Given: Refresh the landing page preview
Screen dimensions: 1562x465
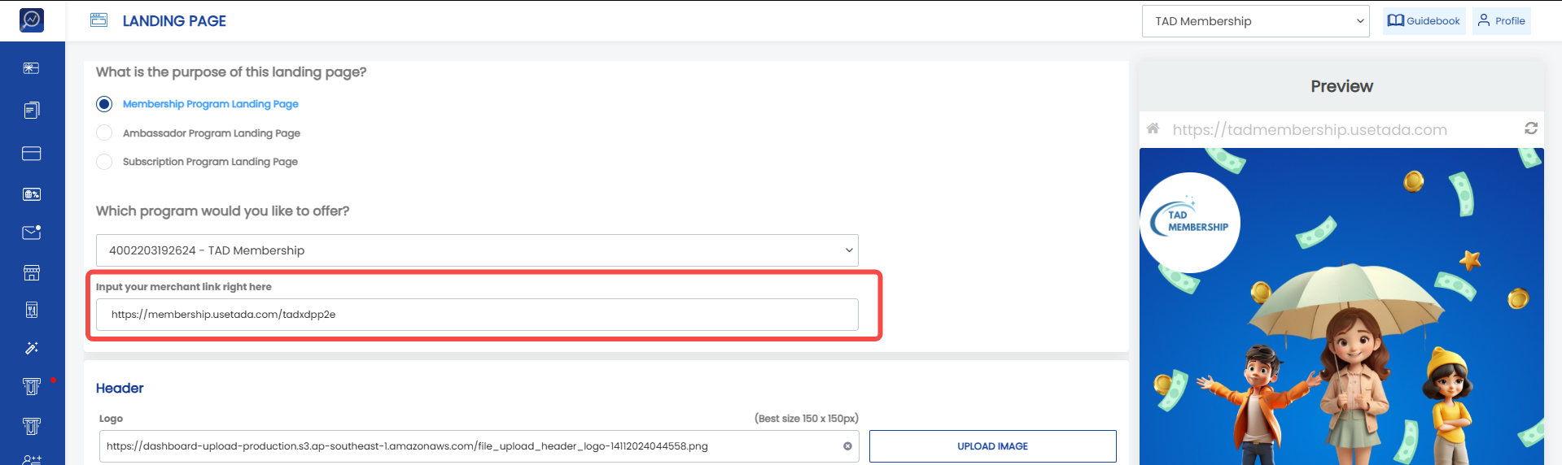Looking at the screenshot, I should [x=1531, y=128].
